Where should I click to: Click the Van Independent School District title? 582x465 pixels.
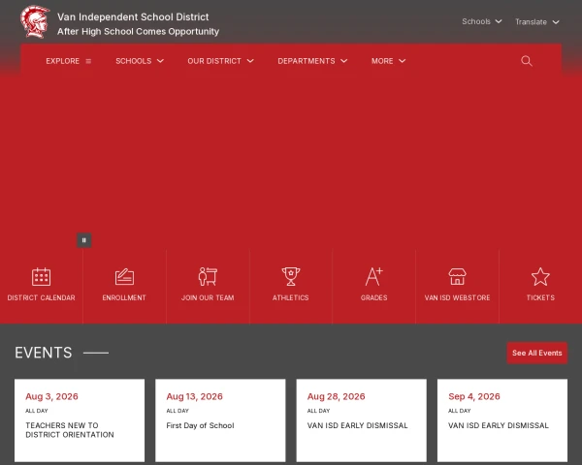coord(133,17)
